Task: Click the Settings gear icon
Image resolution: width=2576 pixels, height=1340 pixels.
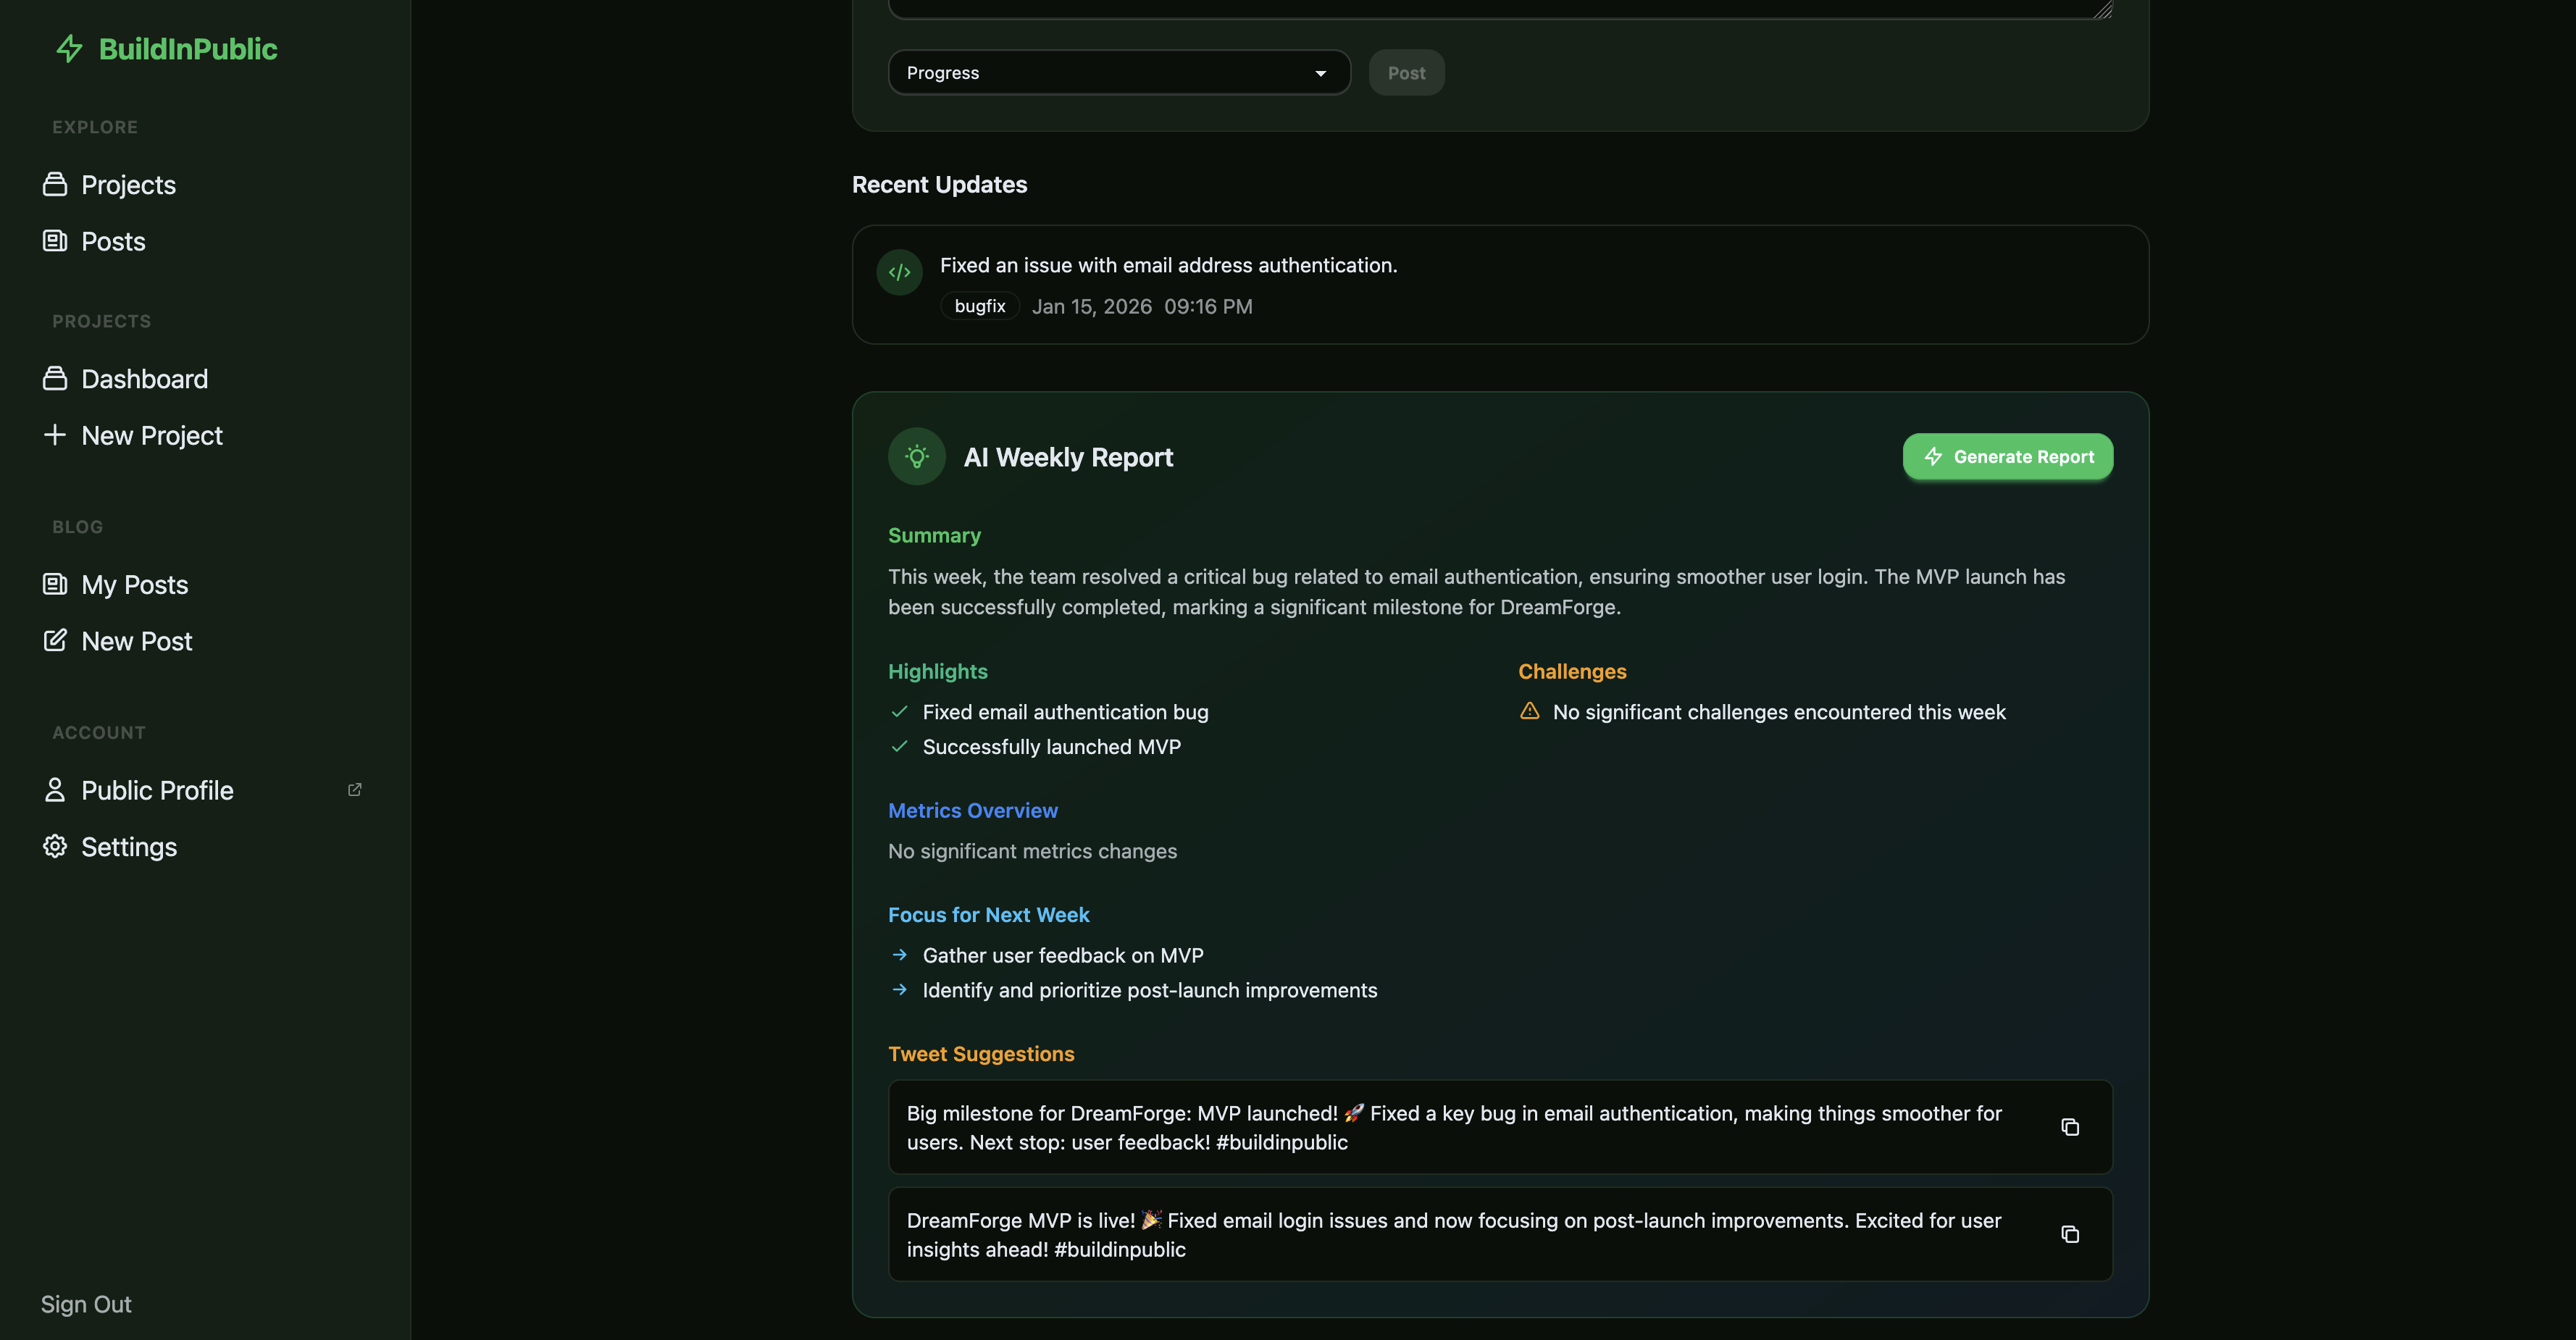Action: click(x=55, y=847)
